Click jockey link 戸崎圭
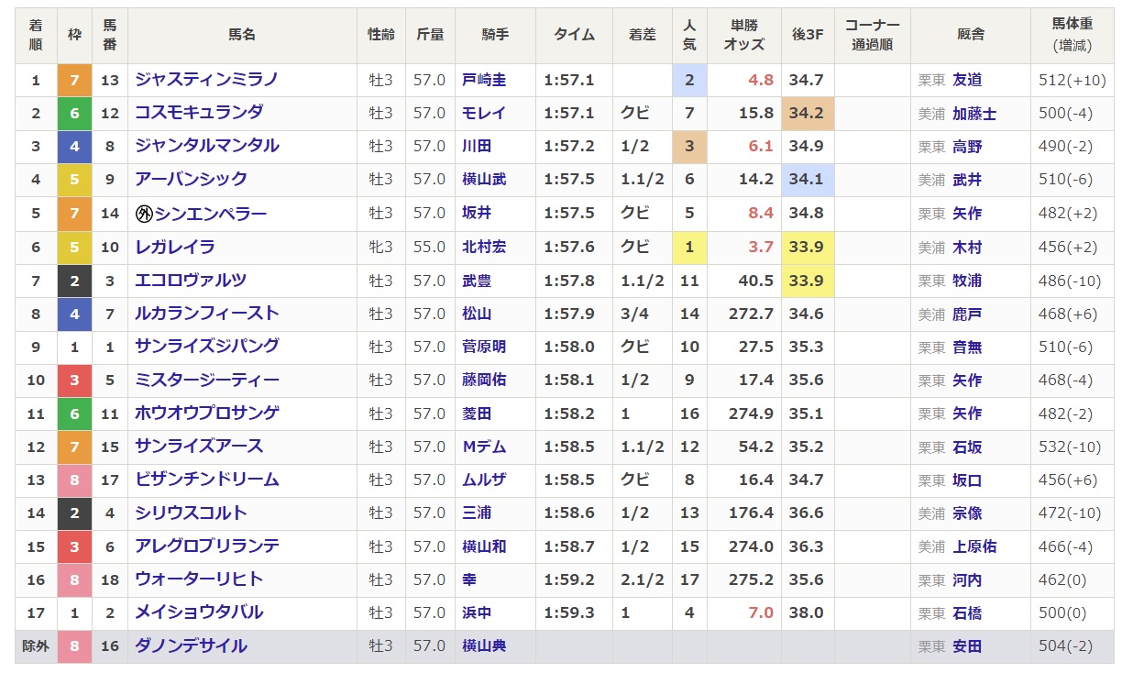 [x=484, y=81]
